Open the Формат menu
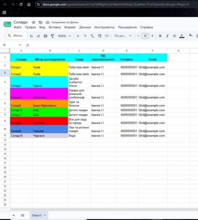 coord(70,27)
